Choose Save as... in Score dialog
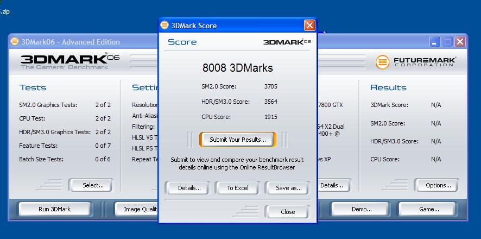 [287, 188]
